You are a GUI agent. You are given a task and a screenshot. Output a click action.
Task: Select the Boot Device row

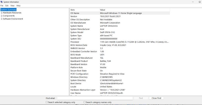coord(120,83)
